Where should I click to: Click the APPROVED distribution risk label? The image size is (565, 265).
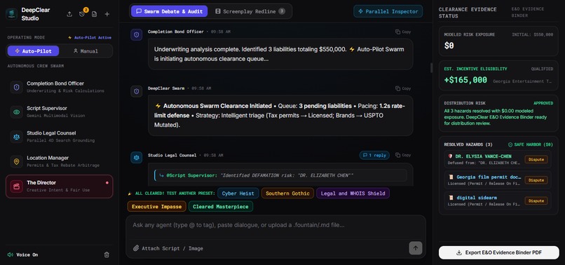point(543,103)
